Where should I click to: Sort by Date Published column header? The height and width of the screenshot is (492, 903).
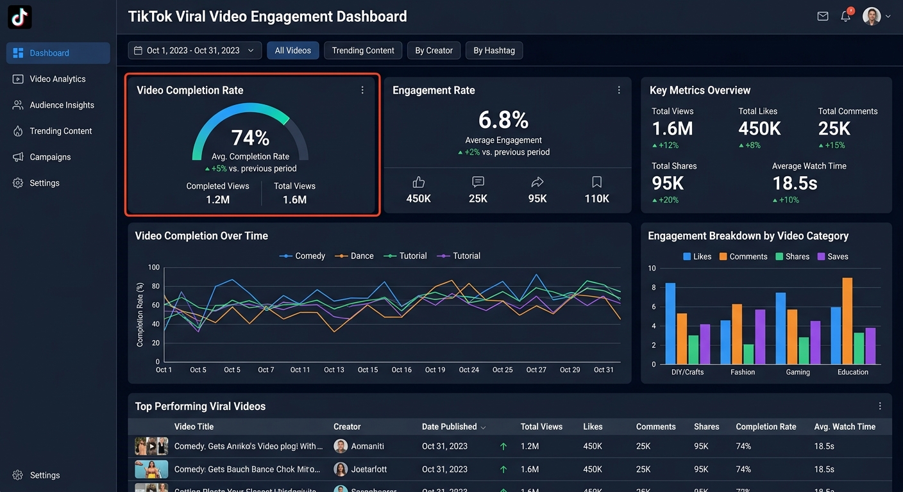click(x=453, y=427)
